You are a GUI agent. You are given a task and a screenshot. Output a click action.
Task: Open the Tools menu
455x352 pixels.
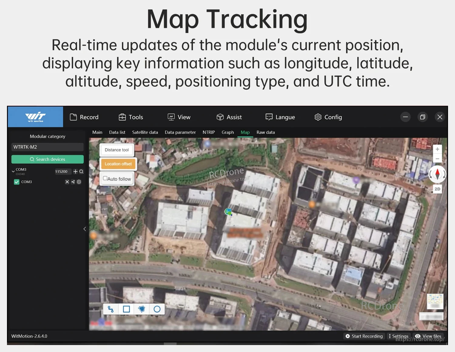coord(131,117)
